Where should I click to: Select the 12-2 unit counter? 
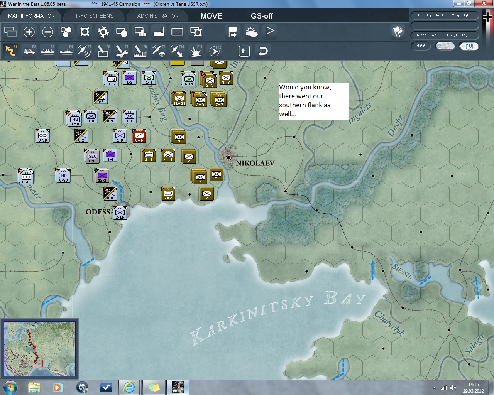(102, 176)
